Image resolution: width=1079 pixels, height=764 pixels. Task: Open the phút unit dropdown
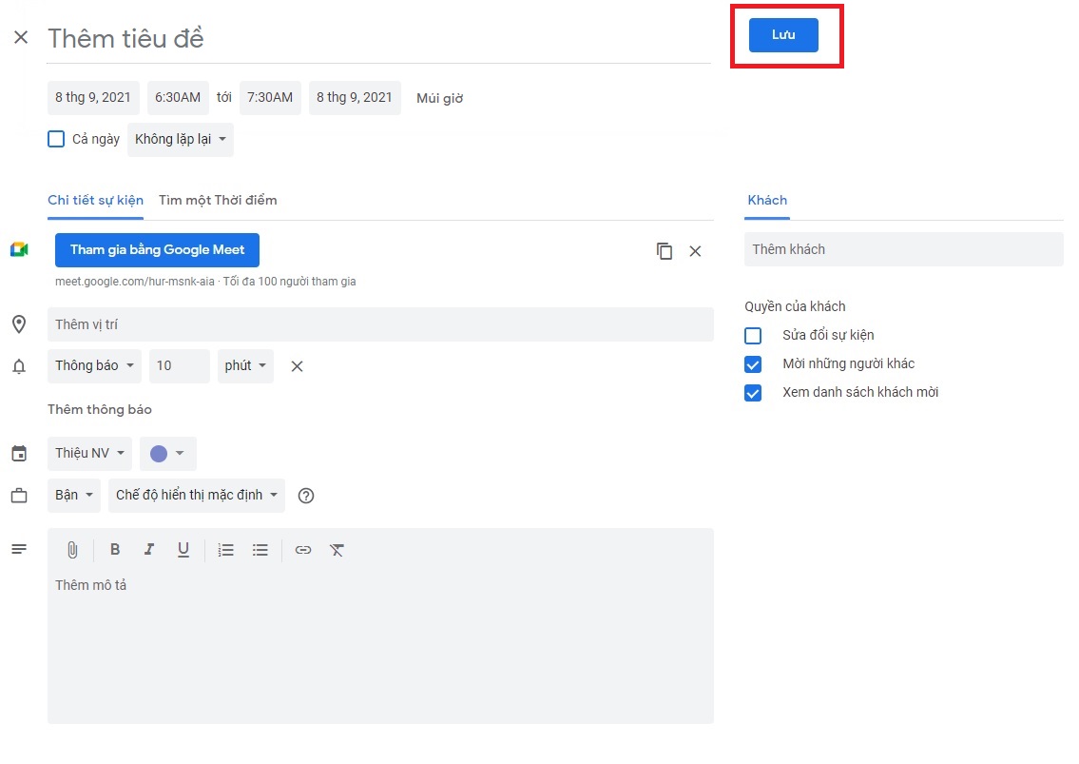coord(245,365)
